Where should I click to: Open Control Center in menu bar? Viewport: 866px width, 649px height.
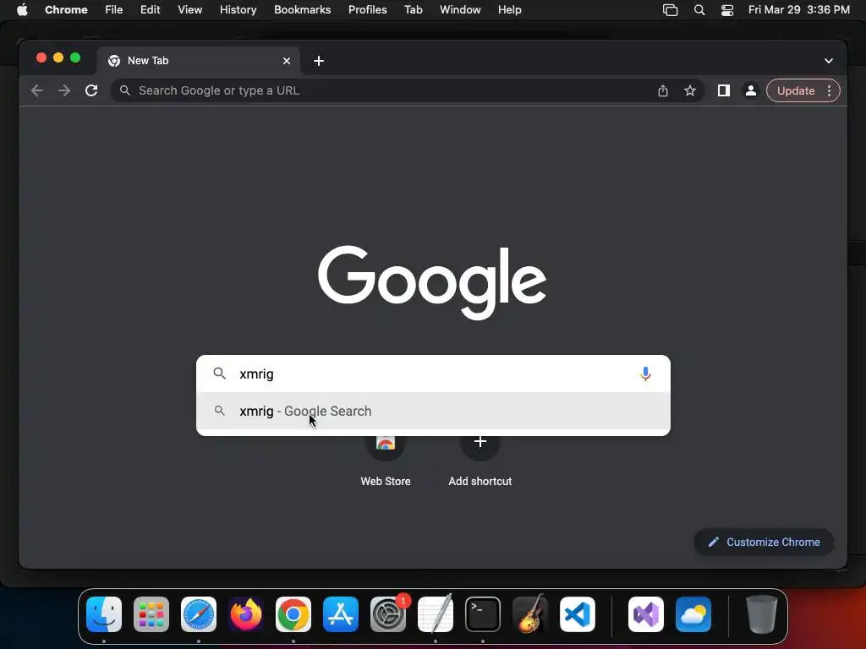[x=726, y=10]
